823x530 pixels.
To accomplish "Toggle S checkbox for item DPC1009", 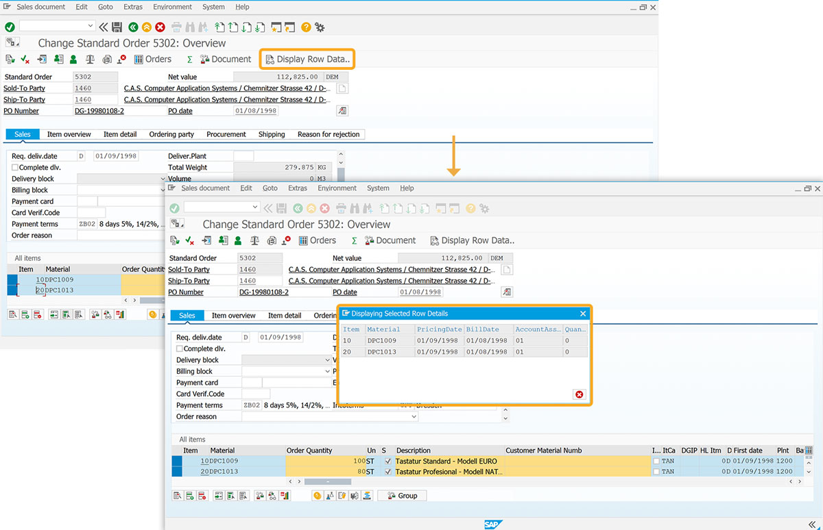I will (388, 462).
